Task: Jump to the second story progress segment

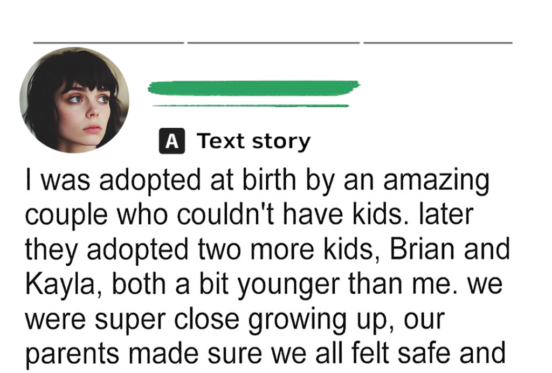Action: [x=273, y=43]
